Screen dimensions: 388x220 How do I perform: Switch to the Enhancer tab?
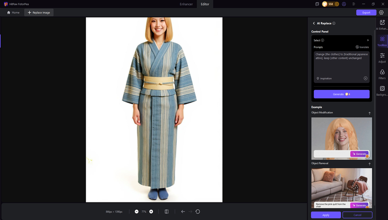(x=185, y=4)
